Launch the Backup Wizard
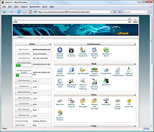 (71, 101)
